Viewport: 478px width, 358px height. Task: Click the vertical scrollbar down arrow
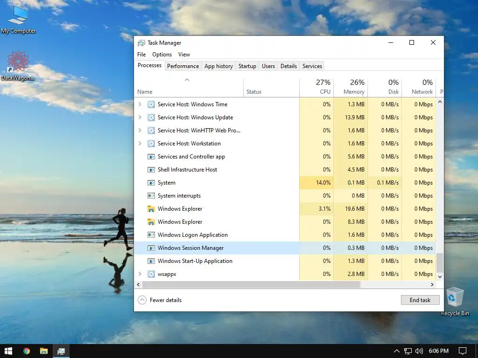click(440, 277)
